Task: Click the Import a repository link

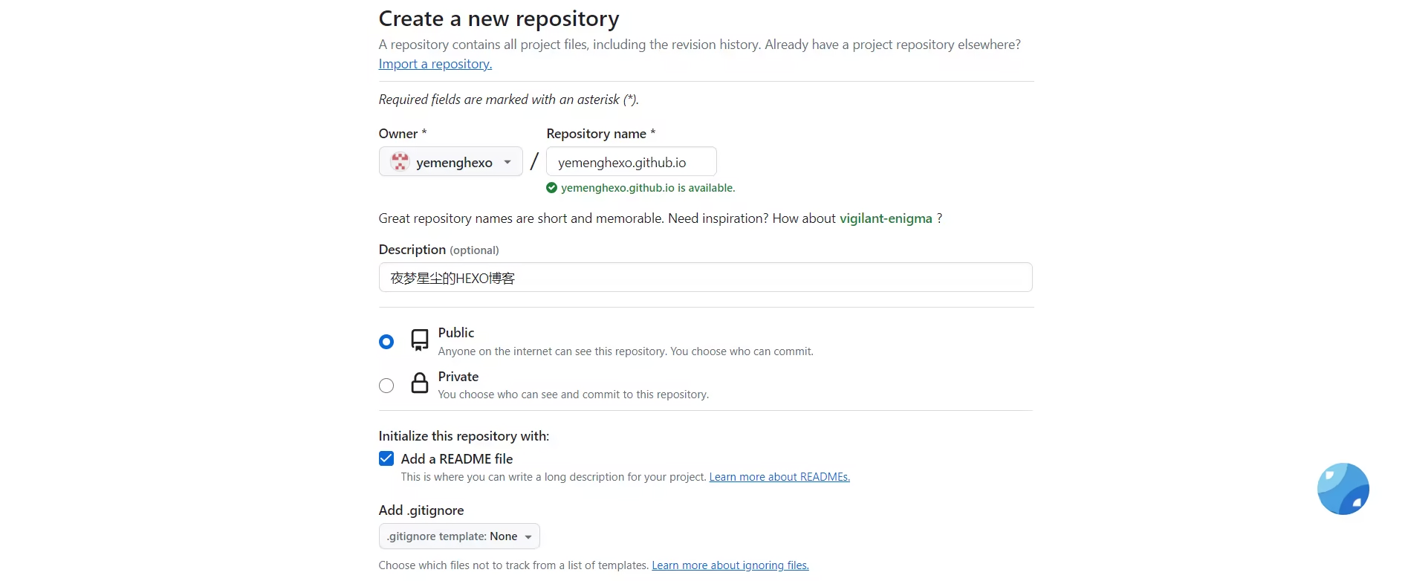Action: coord(435,64)
